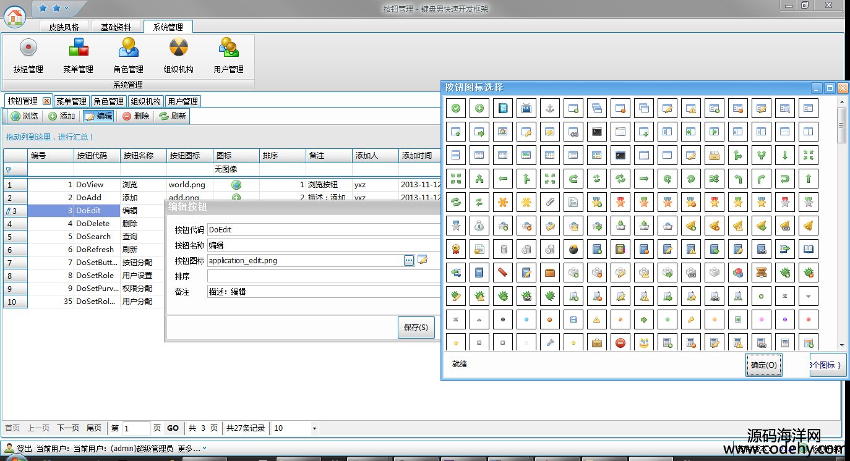Click 保存(S) in the edit dialog

(x=416, y=328)
